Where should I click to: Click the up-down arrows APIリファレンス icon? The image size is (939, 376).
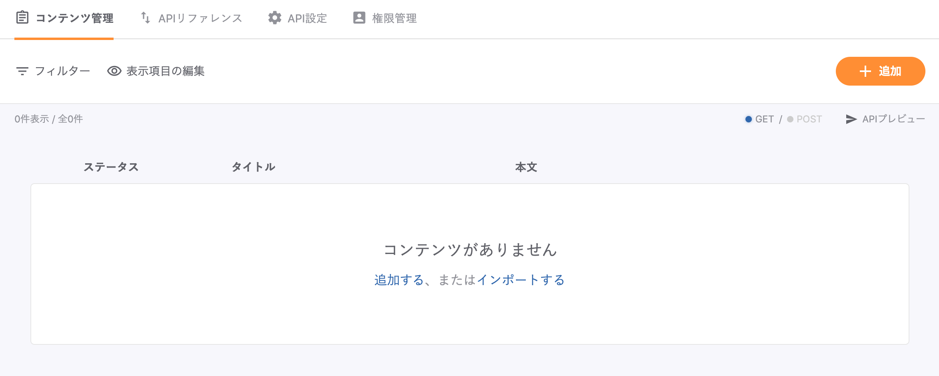(146, 18)
